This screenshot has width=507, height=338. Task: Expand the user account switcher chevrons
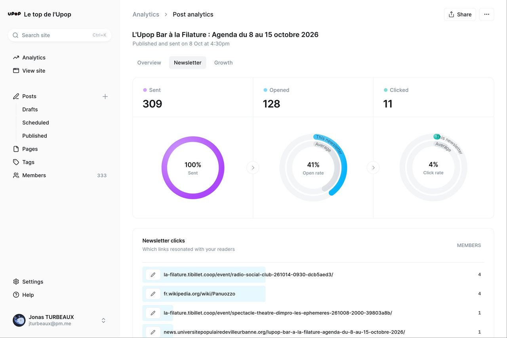tap(103, 320)
